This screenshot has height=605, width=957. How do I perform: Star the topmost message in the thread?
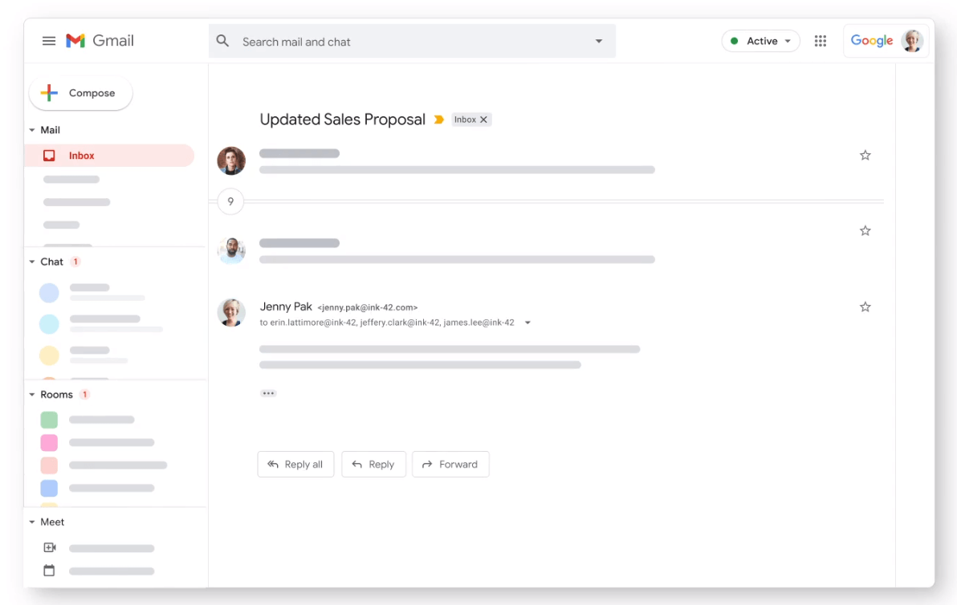(865, 155)
